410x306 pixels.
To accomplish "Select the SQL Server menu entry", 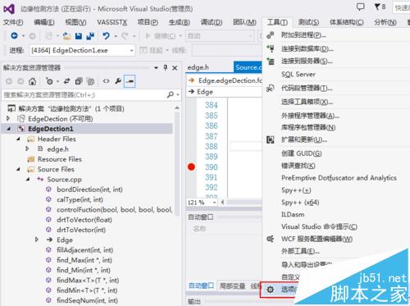I will pyautogui.click(x=298, y=74).
